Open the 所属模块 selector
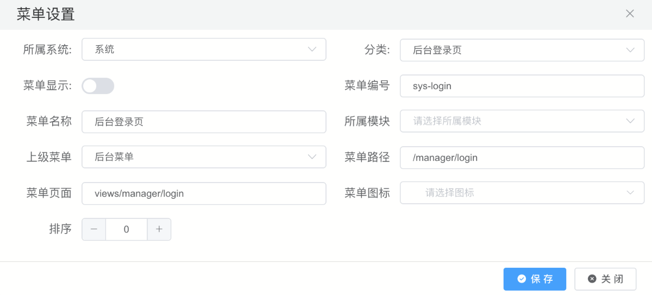This screenshot has height=295, width=652. pyautogui.click(x=522, y=121)
